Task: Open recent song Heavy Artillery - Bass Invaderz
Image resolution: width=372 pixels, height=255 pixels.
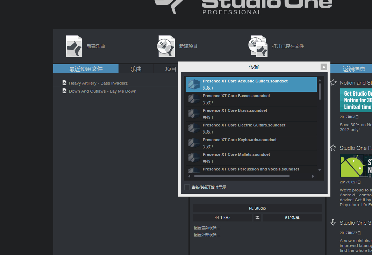Action: tap(98, 83)
